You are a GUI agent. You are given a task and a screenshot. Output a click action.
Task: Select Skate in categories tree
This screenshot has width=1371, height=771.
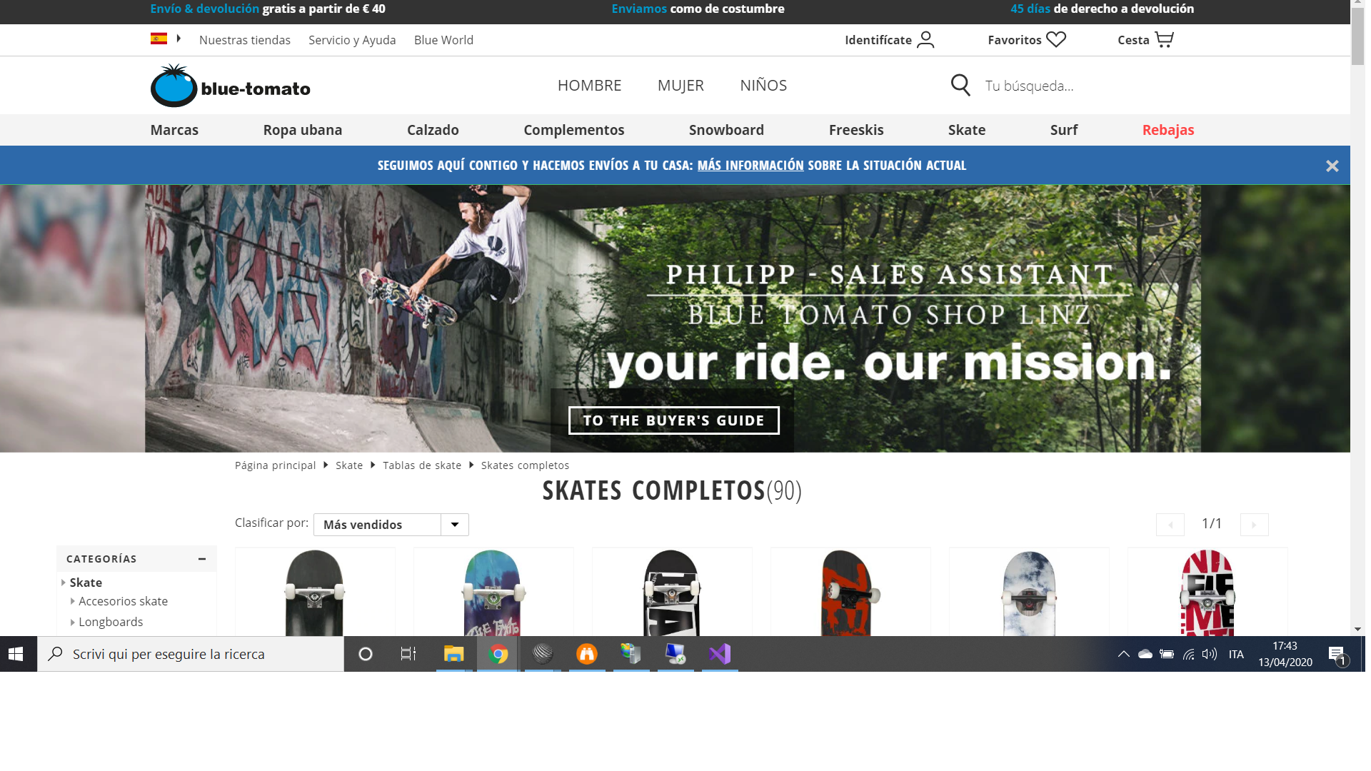click(86, 583)
